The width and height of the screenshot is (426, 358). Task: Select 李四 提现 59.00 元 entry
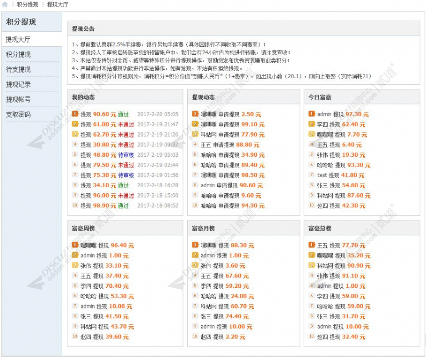pos(341,296)
